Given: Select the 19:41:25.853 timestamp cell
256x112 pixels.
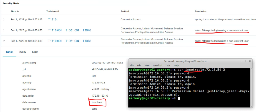Looking at the screenshot, I should coord(26,30).
